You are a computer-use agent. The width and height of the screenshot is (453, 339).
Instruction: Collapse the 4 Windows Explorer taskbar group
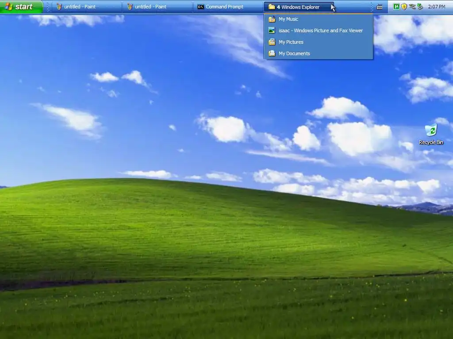299,7
